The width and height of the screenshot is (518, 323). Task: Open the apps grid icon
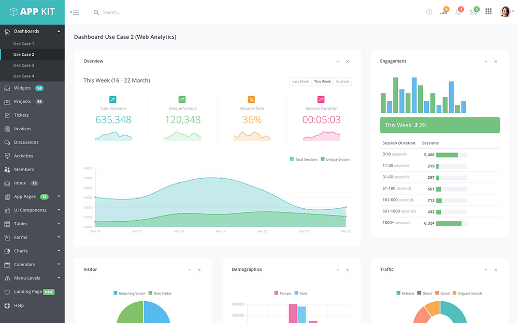click(488, 12)
